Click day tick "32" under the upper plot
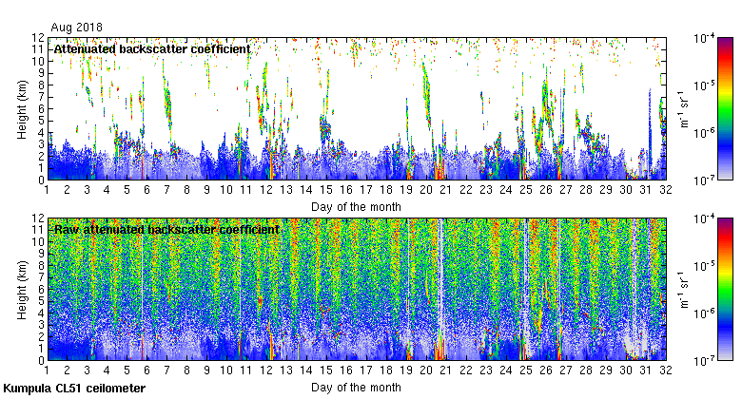742x399 pixels. tap(666, 190)
